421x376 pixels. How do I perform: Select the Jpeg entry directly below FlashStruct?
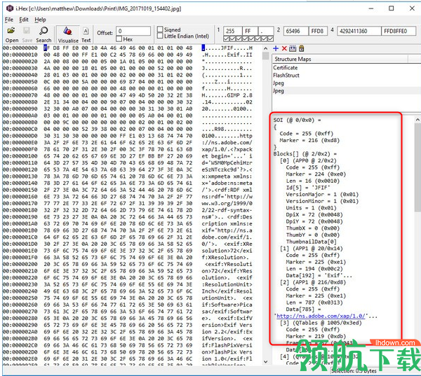(x=279, y=83)
